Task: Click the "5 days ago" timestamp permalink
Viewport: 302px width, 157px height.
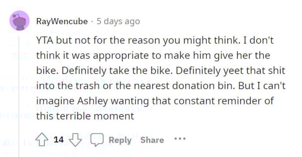Action: click(x=118, y=22)
